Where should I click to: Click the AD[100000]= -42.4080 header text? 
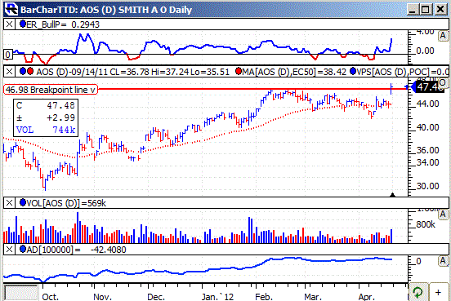(76, 250)
